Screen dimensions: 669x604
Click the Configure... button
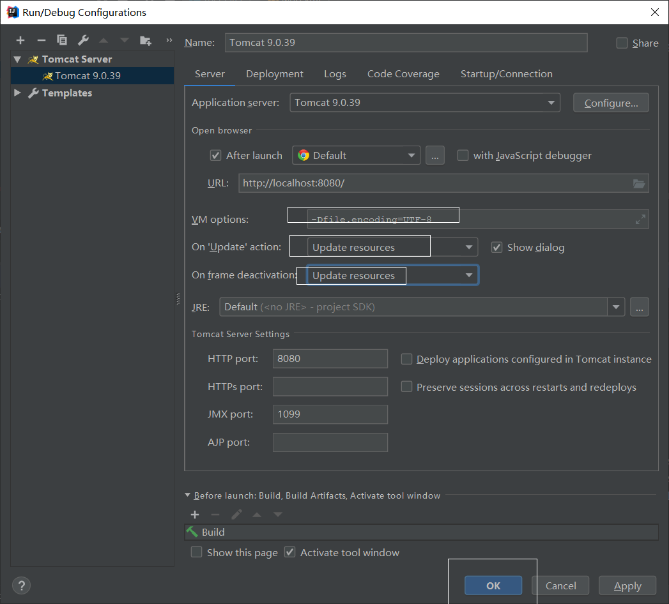pyautogui.click(x=611, y=103)
